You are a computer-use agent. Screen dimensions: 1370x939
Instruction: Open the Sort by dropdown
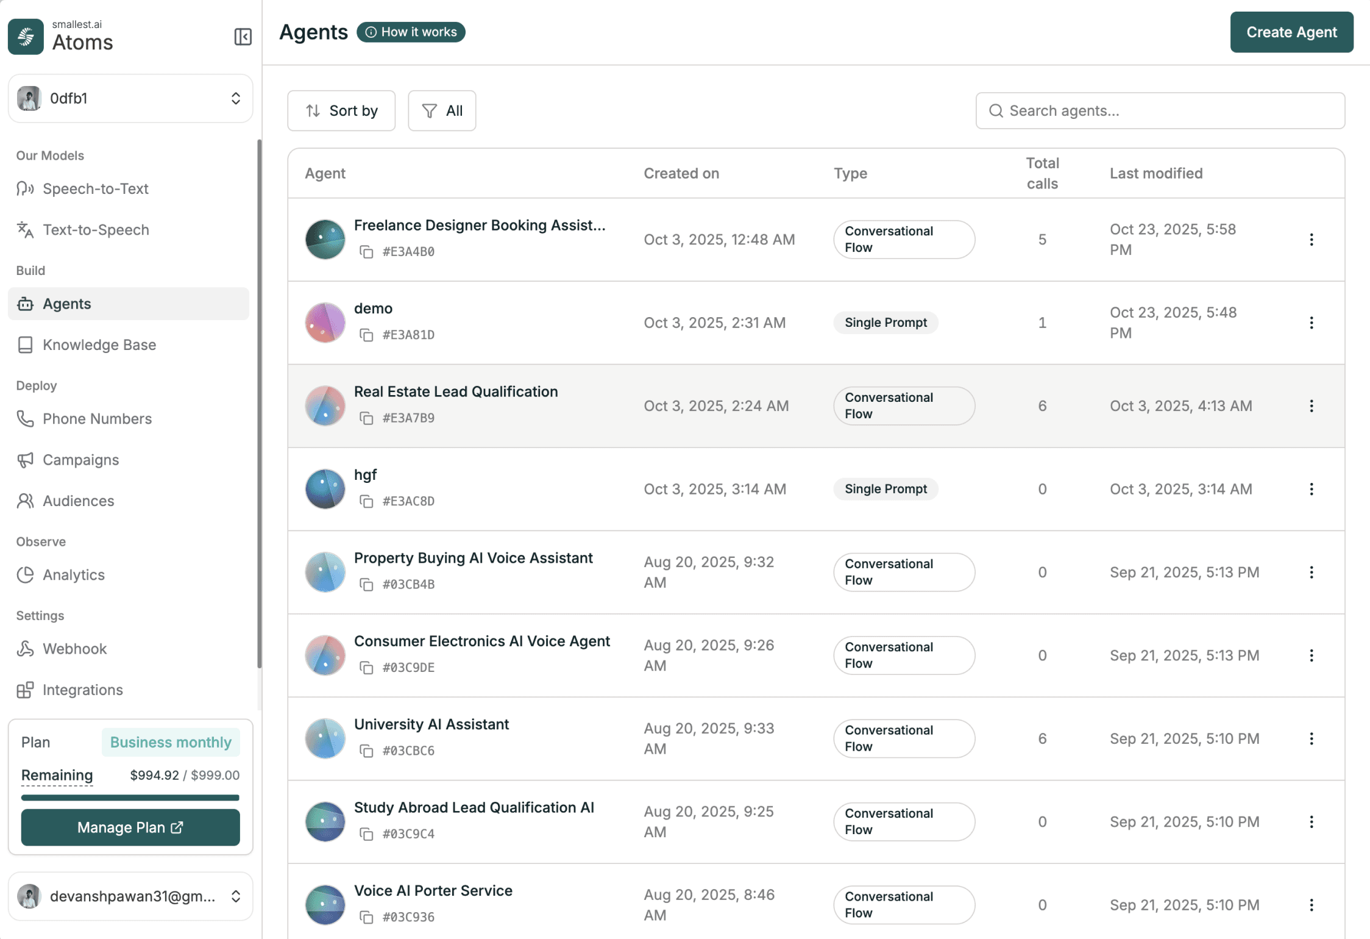click(341, 111)
